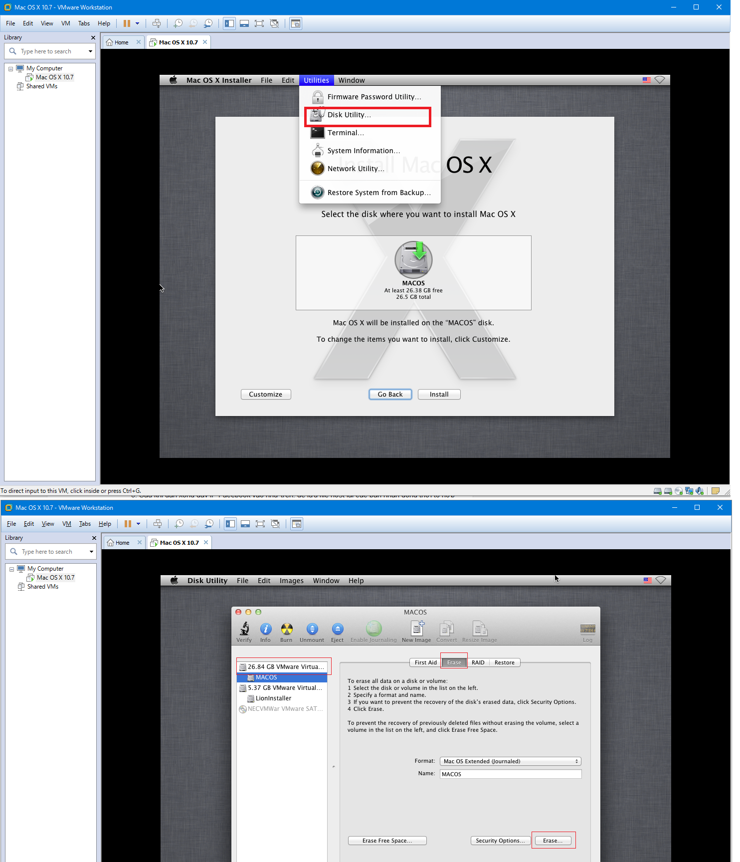The width and height of the screenshot is (740, 862).
Task: Select System Information… from the Utilities menu
Action: pyautogui.click(x=370, y=151)
